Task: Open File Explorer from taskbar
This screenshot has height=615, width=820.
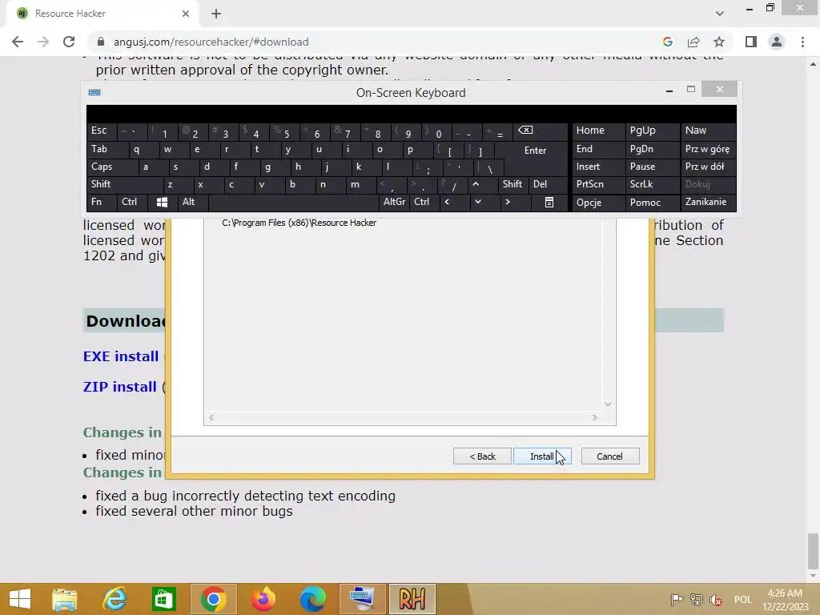Action: pos(65,599)
